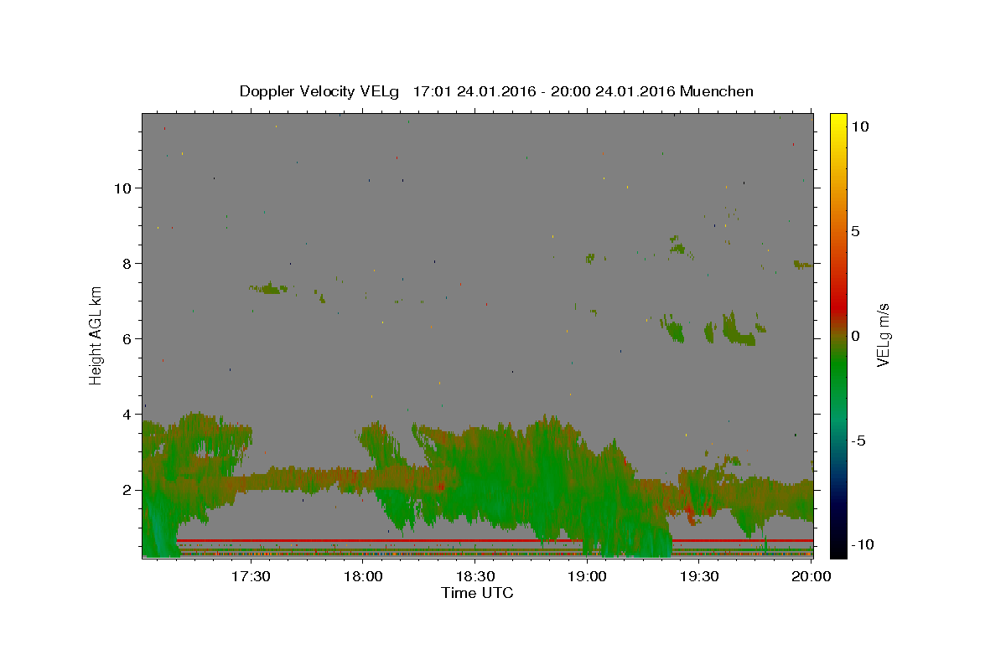
Task: Click the 19:30 time axis label
Action: (700, 576)
